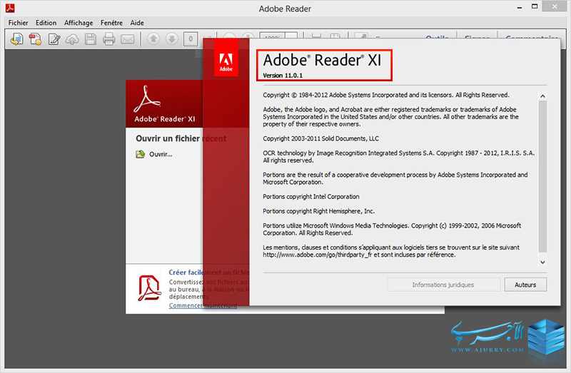Click the page number field
The image size is (571, 373).
(191, 39)
